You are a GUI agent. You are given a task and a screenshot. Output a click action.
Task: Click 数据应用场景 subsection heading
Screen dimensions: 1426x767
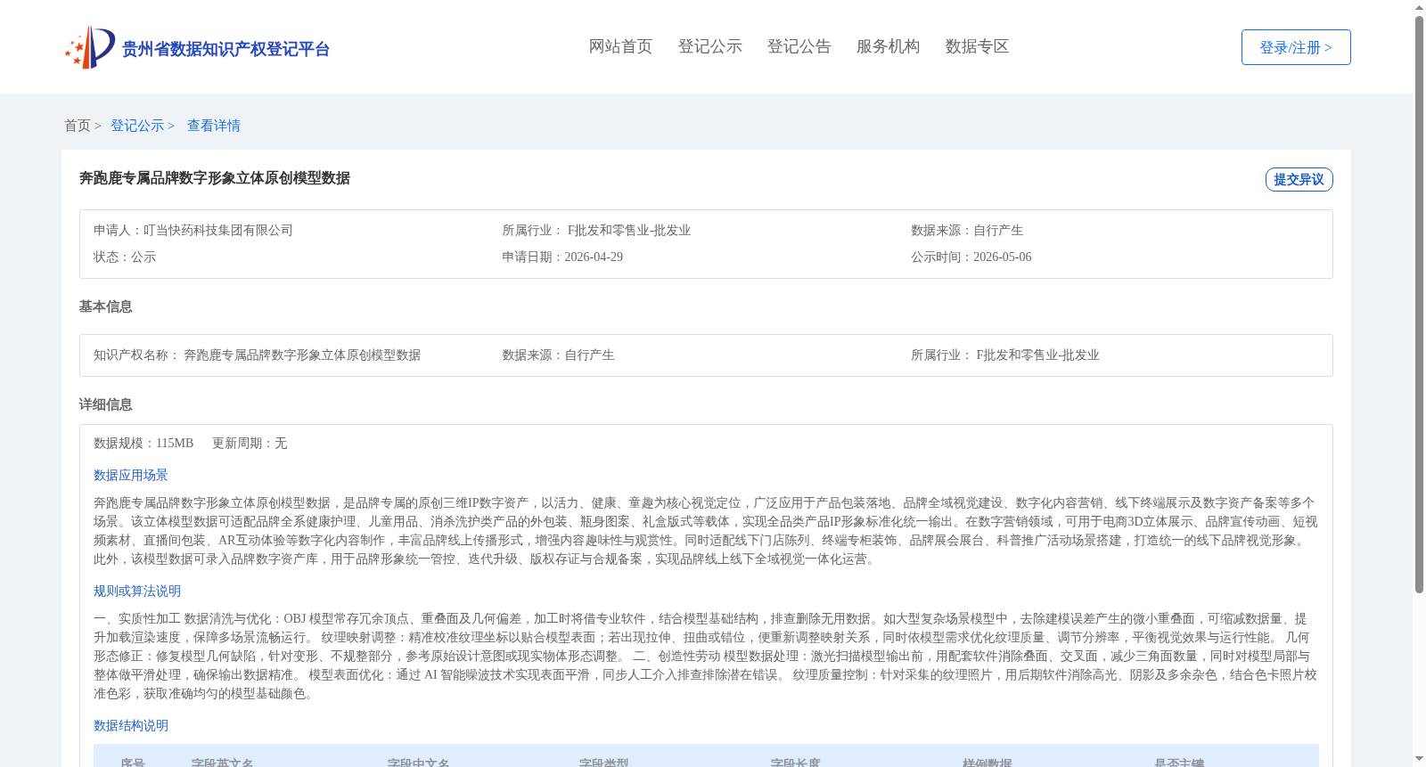(x=131, y=476)
